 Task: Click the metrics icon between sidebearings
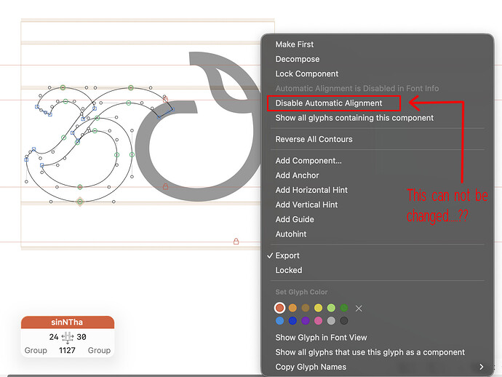(x=68, y=337)
